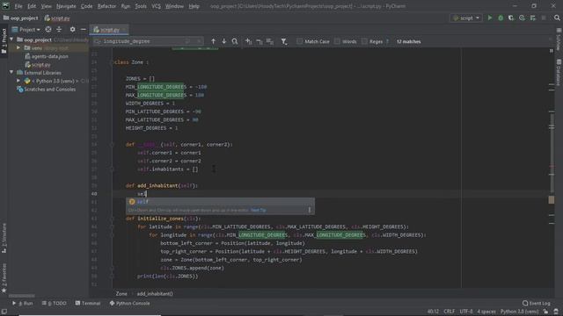Open completion popup options menu
Image resolution: width=563 pixels, height=316 pixels.
tap(310, 210)
